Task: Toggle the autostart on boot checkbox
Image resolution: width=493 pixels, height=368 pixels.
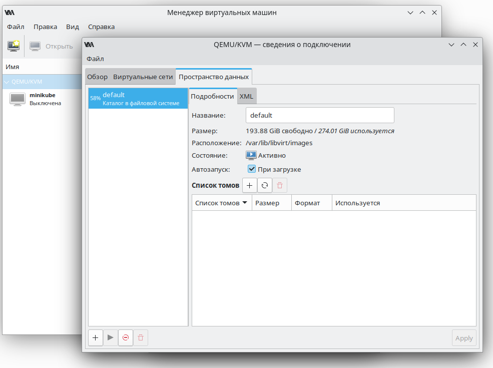Action: [252, 169]
